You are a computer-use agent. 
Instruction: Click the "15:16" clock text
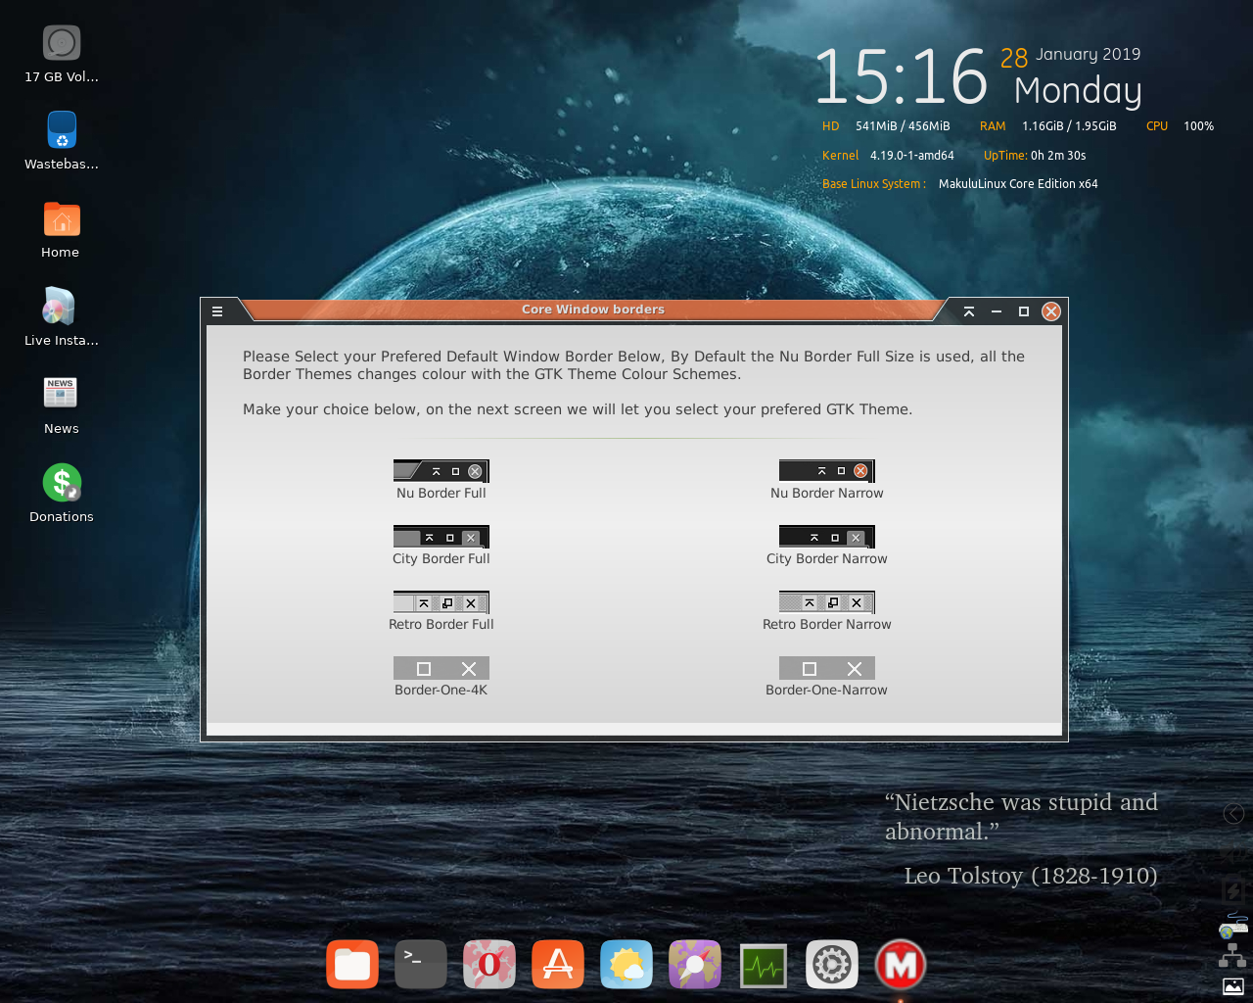902,77
